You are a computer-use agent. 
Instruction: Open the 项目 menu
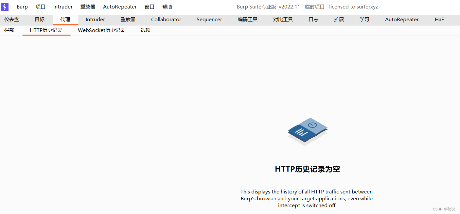[41, 7]
